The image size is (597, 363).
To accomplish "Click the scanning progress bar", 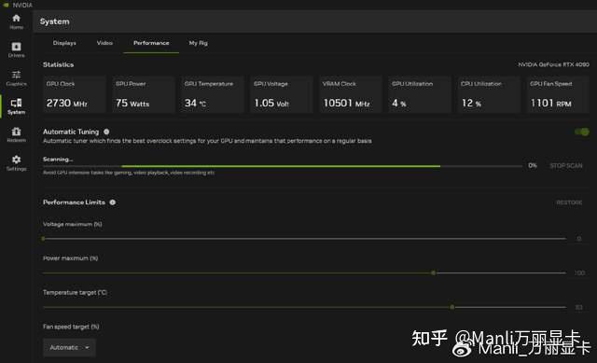I will 283,166.
